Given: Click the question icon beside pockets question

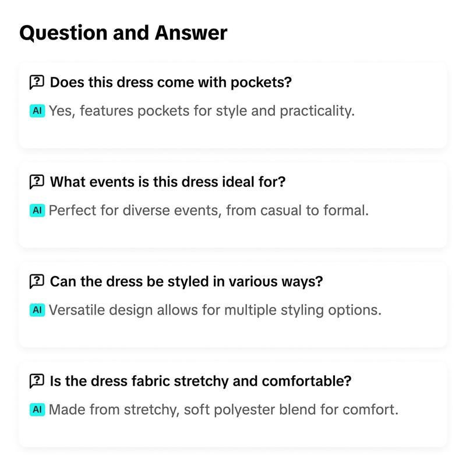Looking at the screenshot, I should 37,82.
